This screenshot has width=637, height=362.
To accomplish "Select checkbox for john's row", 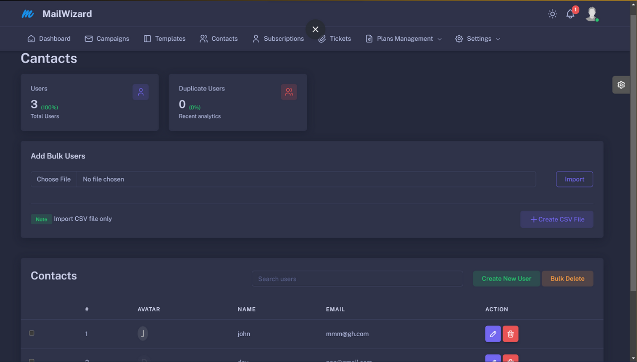I will coord(32,333).
